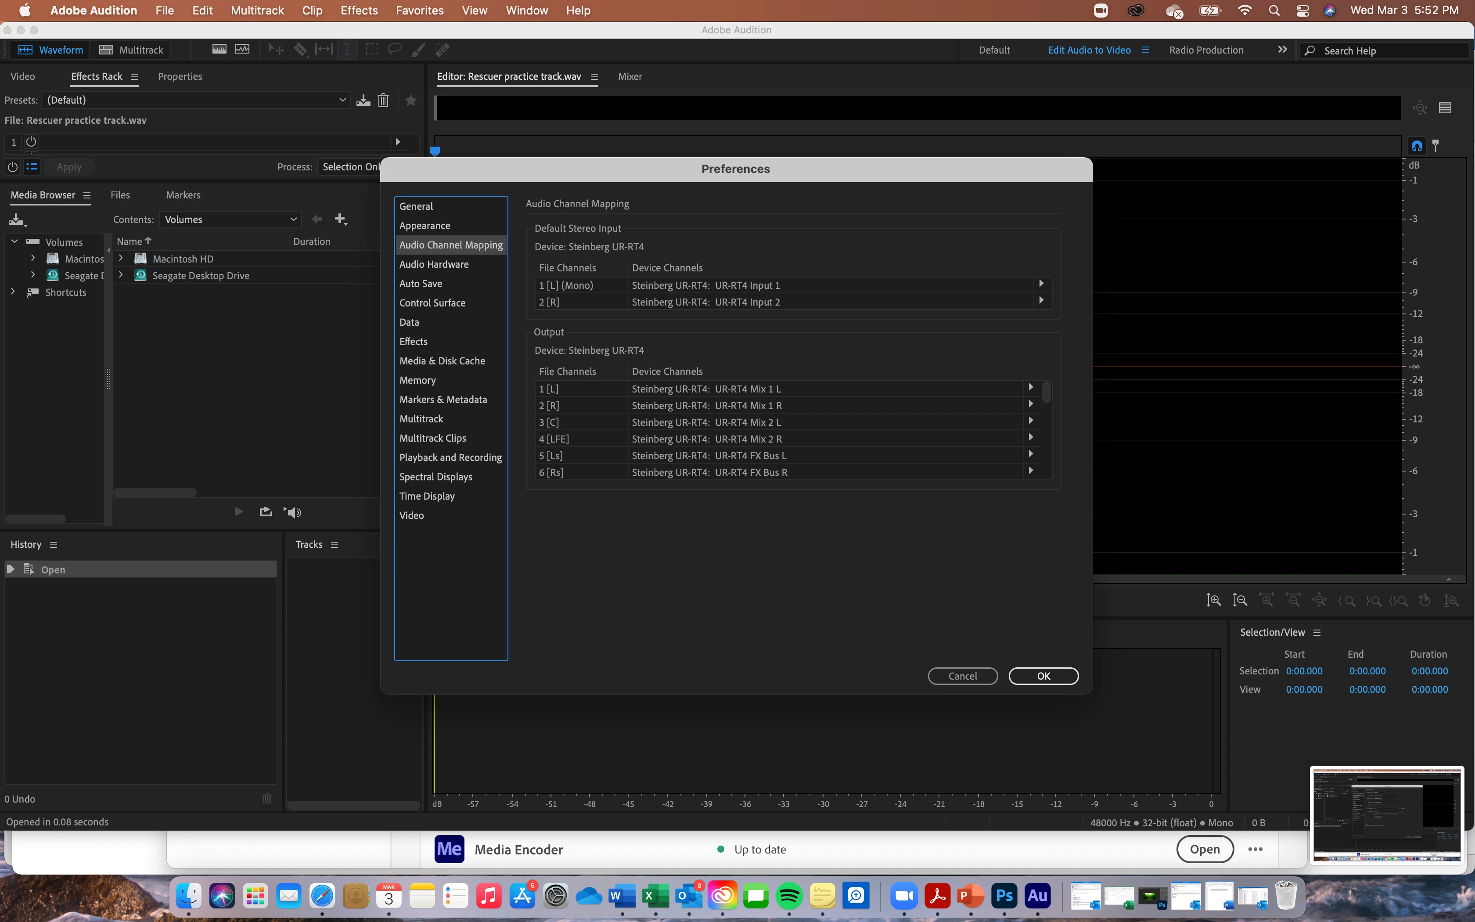Screen dimensions: 1475x922
Task: Toggle effects rack slot 1 power
Action: [31, 142]
